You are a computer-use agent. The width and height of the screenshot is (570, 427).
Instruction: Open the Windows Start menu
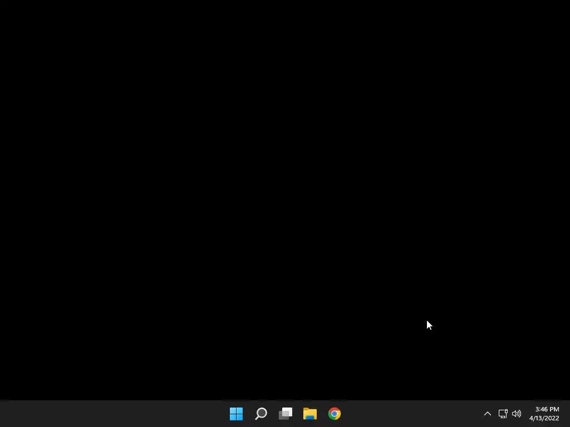click(x=236, y=414)
